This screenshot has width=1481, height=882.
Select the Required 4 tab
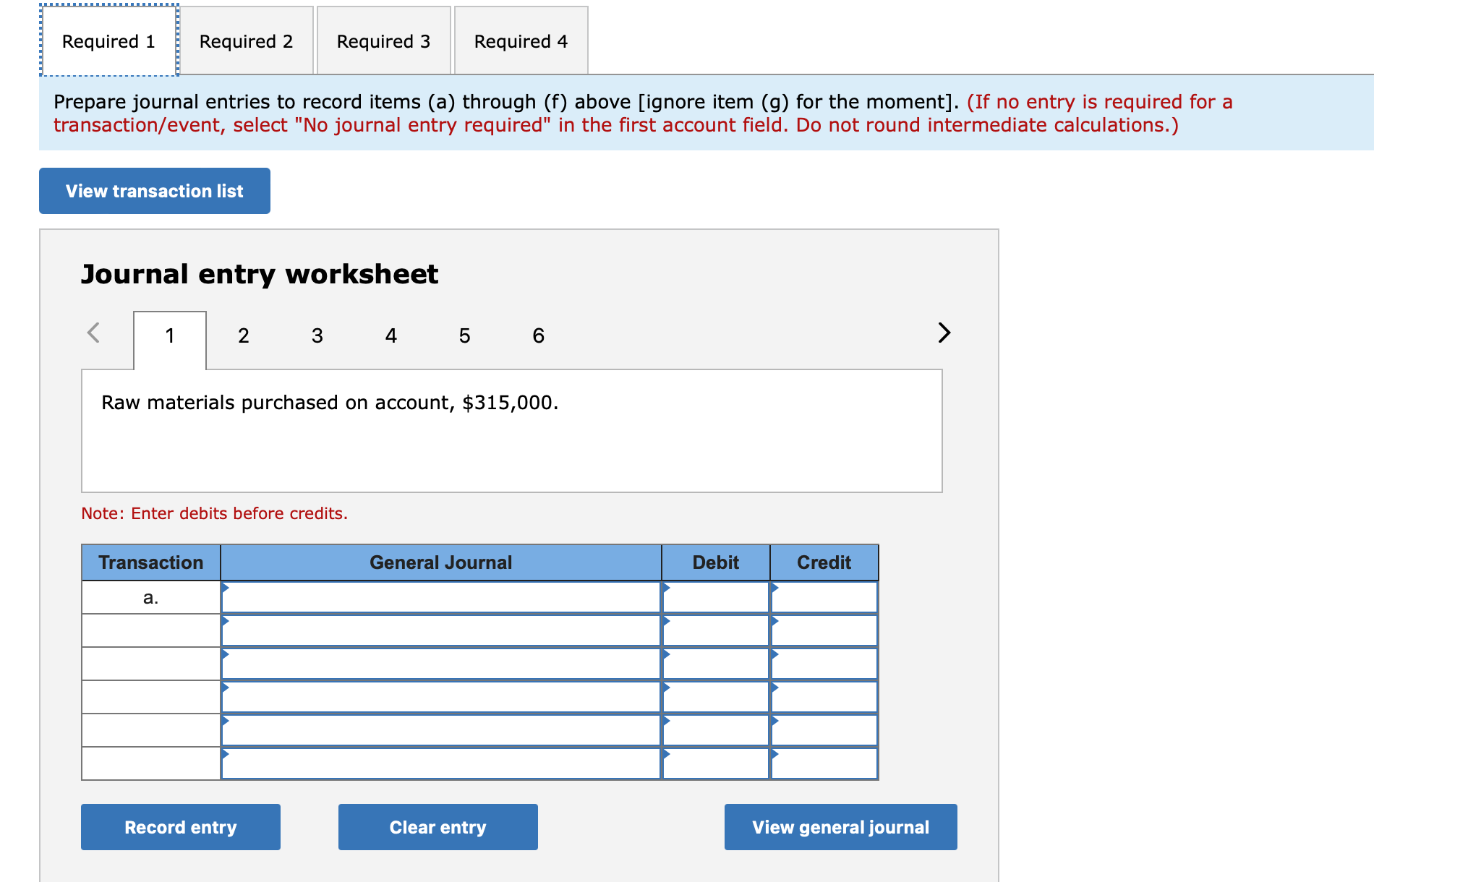(x=521, y=41)
